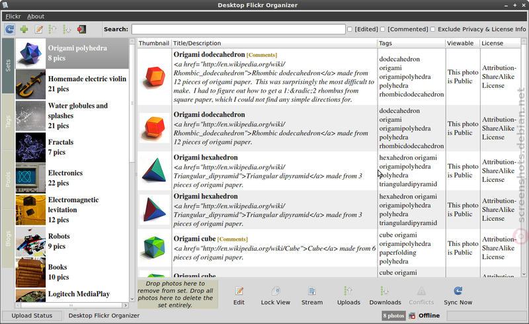Select the Homemade electric violin set
529x324 pixels.
[x=72, y=84]
